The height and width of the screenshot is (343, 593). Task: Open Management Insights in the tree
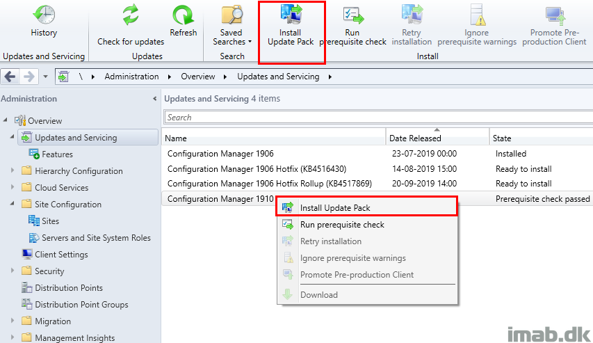click(75, 337)
